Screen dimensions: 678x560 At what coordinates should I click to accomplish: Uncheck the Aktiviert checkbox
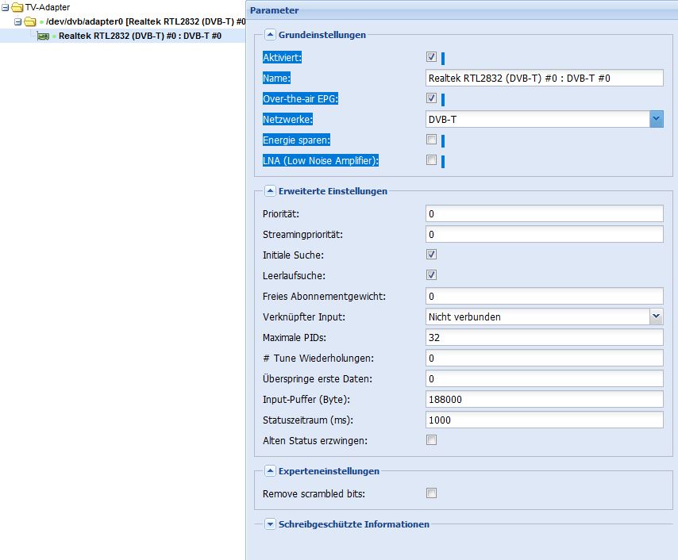pos(431,56)
